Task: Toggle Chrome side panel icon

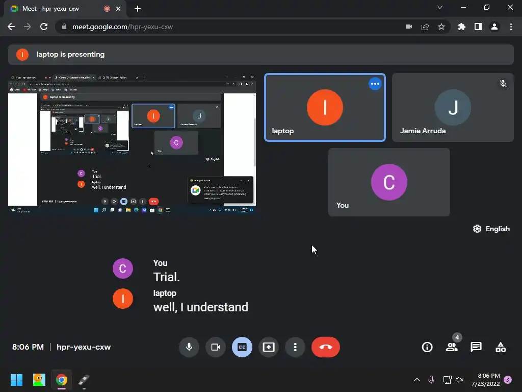Action: pyautogui.click(x=478, y=27)
